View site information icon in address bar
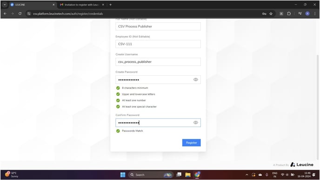Image resolution: width=320 pixels, height=180 pixels. click(x=29, y=13)
